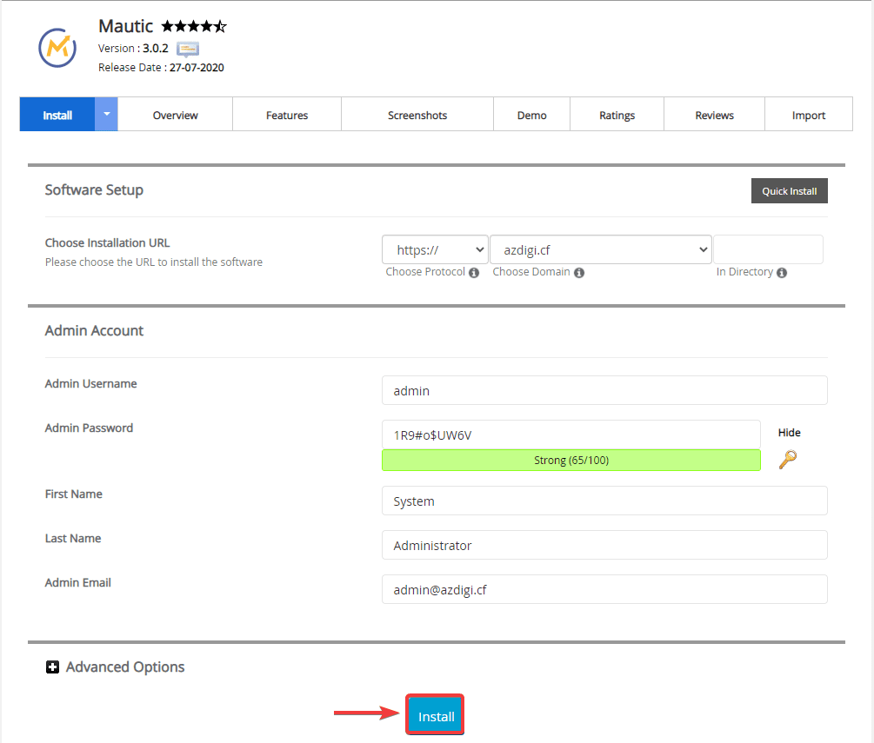This screenshot has height=743, width=874.
Task: Click the blue Install button at bottom
Action: pos(436,716)
